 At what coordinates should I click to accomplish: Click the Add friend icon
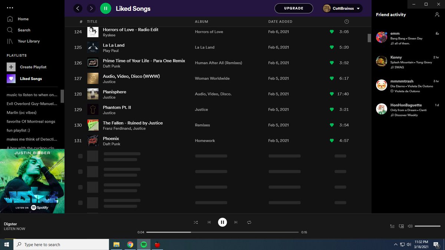437,14
